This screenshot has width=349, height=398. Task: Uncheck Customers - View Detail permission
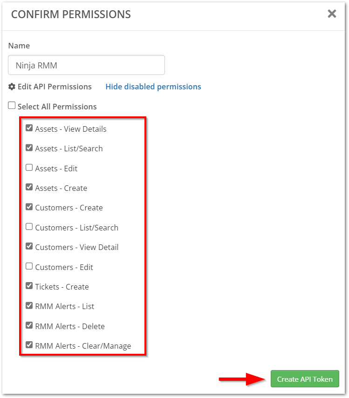[29, 247]
